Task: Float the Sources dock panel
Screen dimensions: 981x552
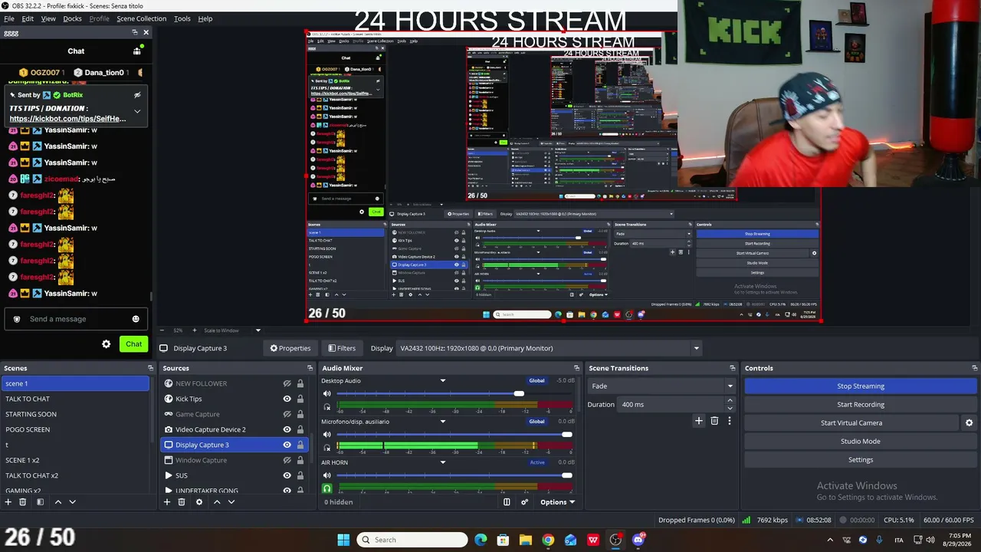Action: click(310, 368)
